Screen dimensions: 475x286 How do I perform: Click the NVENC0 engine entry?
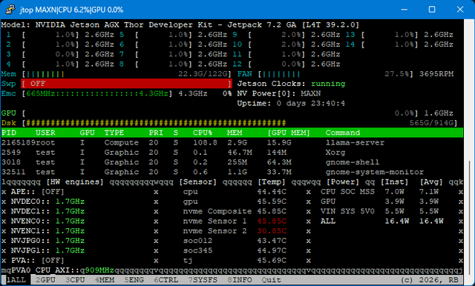click(x=47, y=221)
